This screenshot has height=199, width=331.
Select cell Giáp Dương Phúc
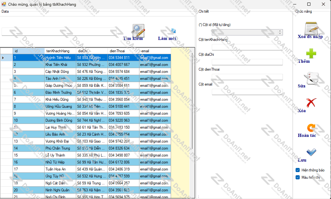[60, 86]
